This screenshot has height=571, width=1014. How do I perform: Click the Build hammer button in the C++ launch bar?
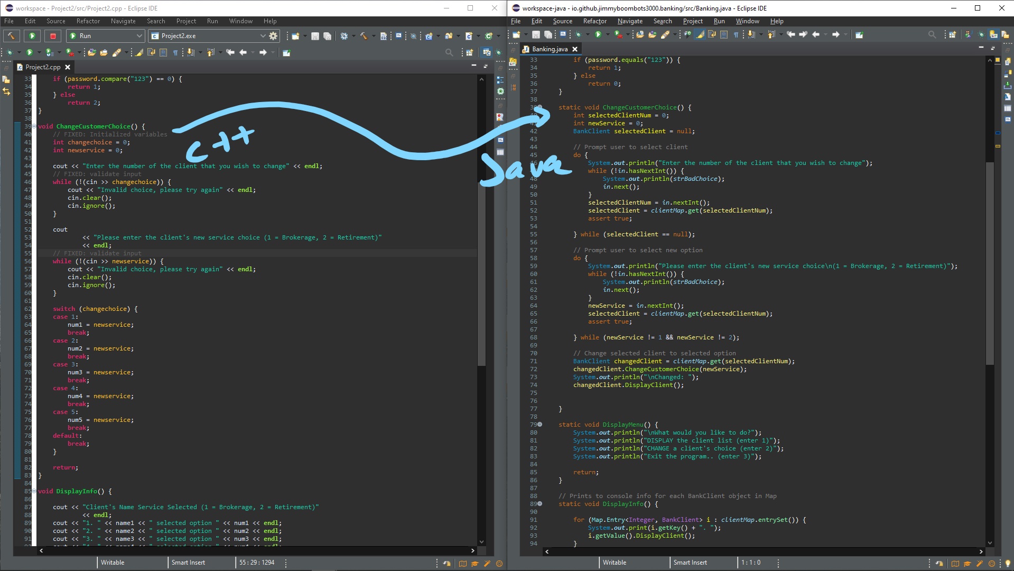point(11,36)
